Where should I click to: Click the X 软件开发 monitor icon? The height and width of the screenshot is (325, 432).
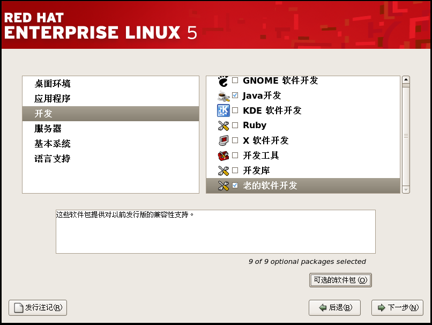(224, 141)
